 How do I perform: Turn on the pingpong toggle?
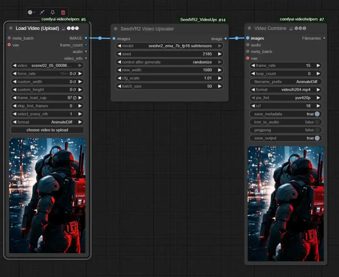[317, 130]
